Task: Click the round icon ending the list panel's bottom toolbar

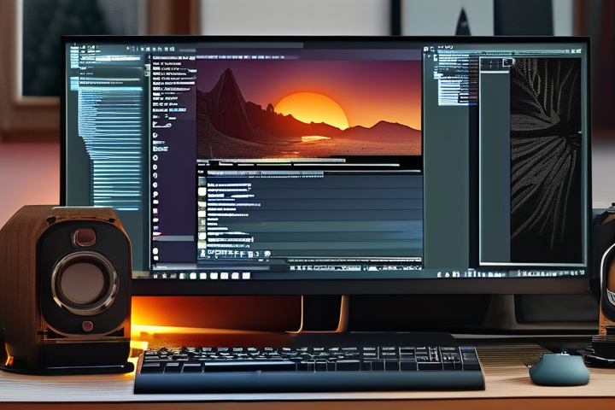Action: (266, 254)
